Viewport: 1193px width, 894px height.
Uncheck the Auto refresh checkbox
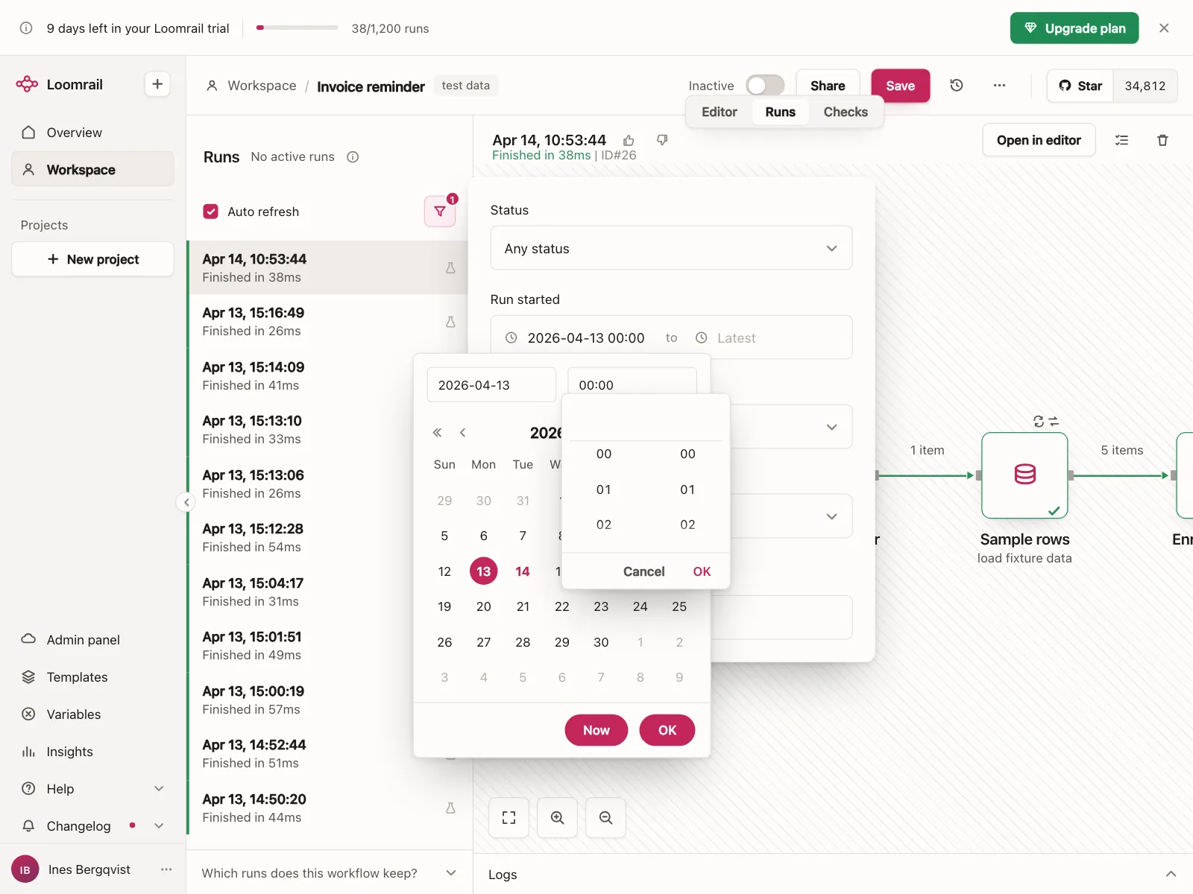211,212
